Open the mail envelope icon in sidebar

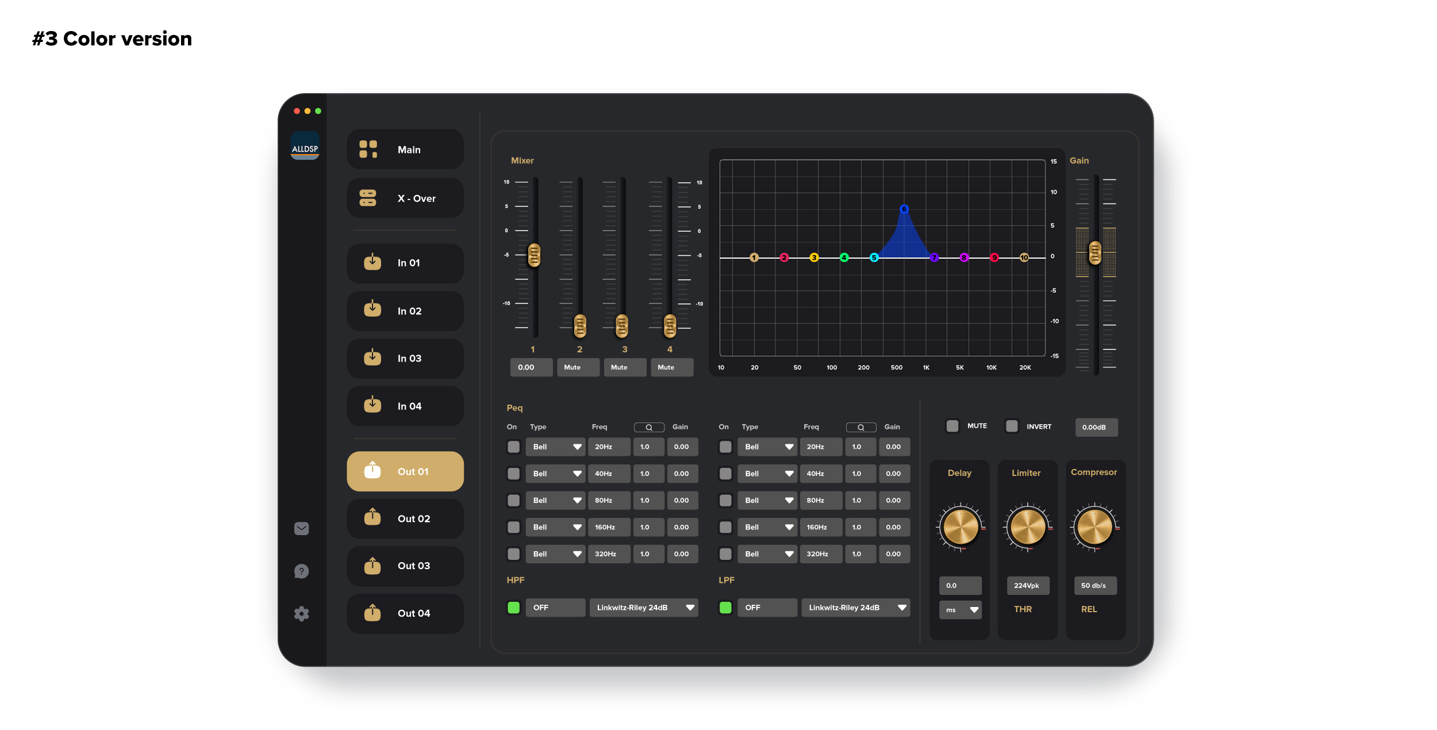(x=301, y=528)
